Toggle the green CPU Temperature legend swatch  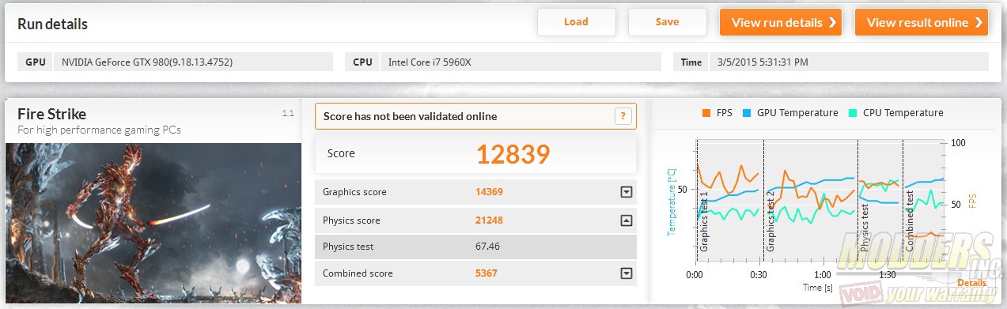point(851,113)
